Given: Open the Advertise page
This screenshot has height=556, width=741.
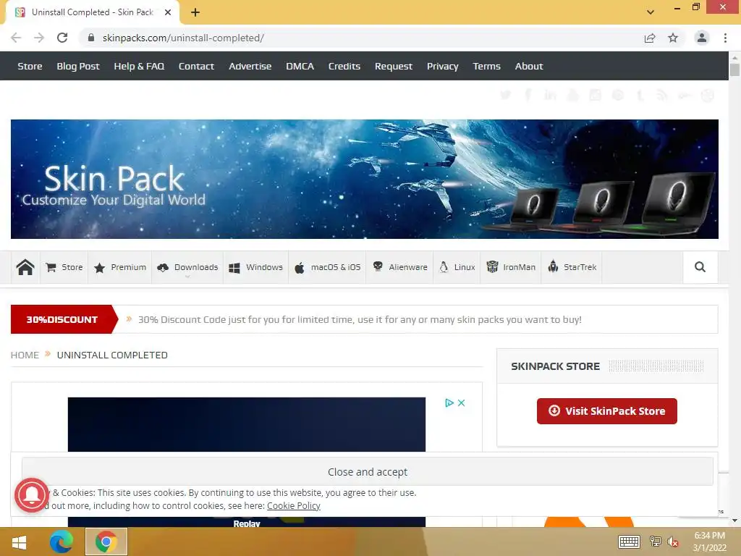Looking at the screenshot, I should [250, 66].
